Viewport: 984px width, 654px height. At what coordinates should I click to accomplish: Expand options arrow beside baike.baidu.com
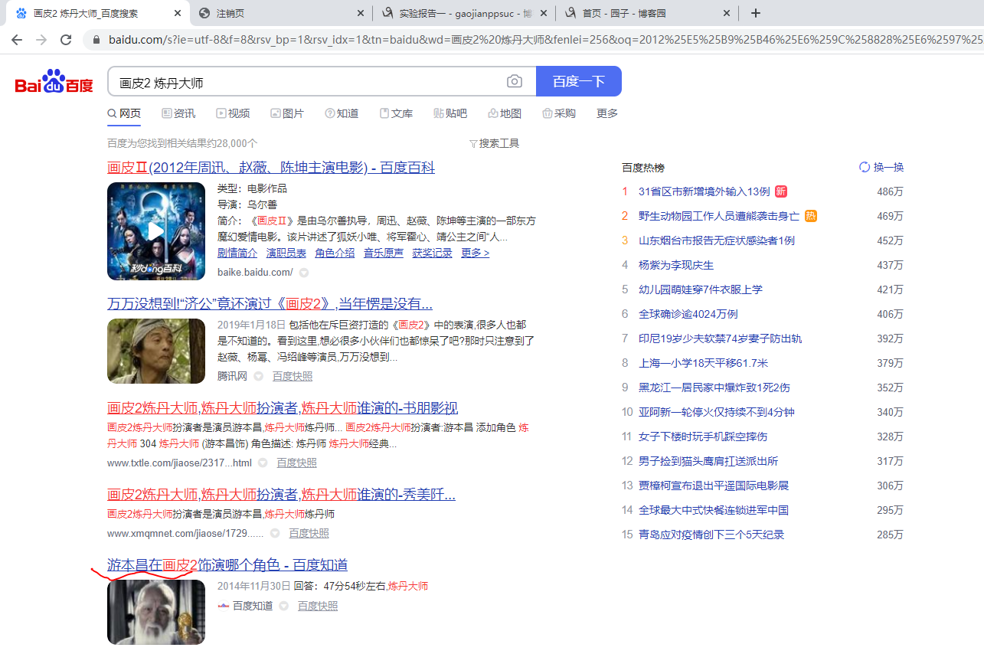click(304, 273)
